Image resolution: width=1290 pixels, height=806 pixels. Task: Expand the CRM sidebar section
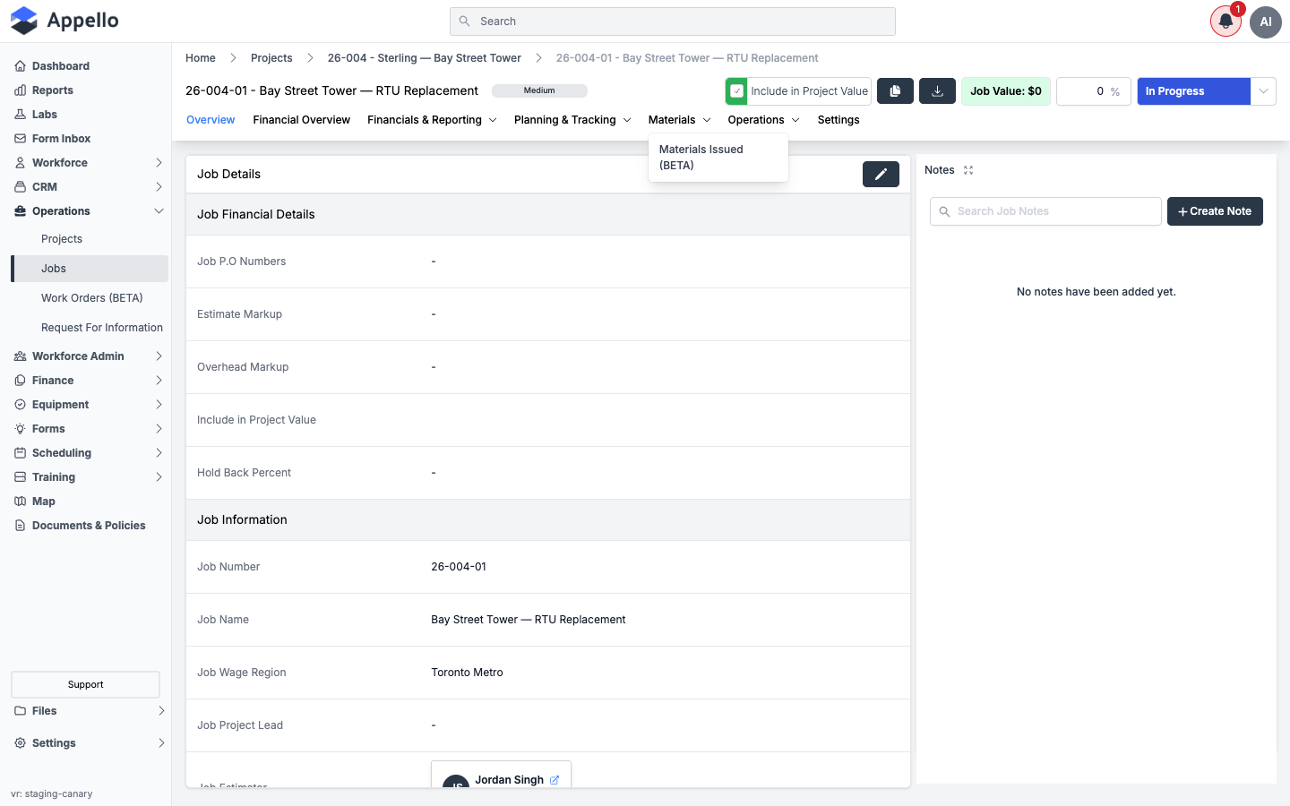click(90, 187)
